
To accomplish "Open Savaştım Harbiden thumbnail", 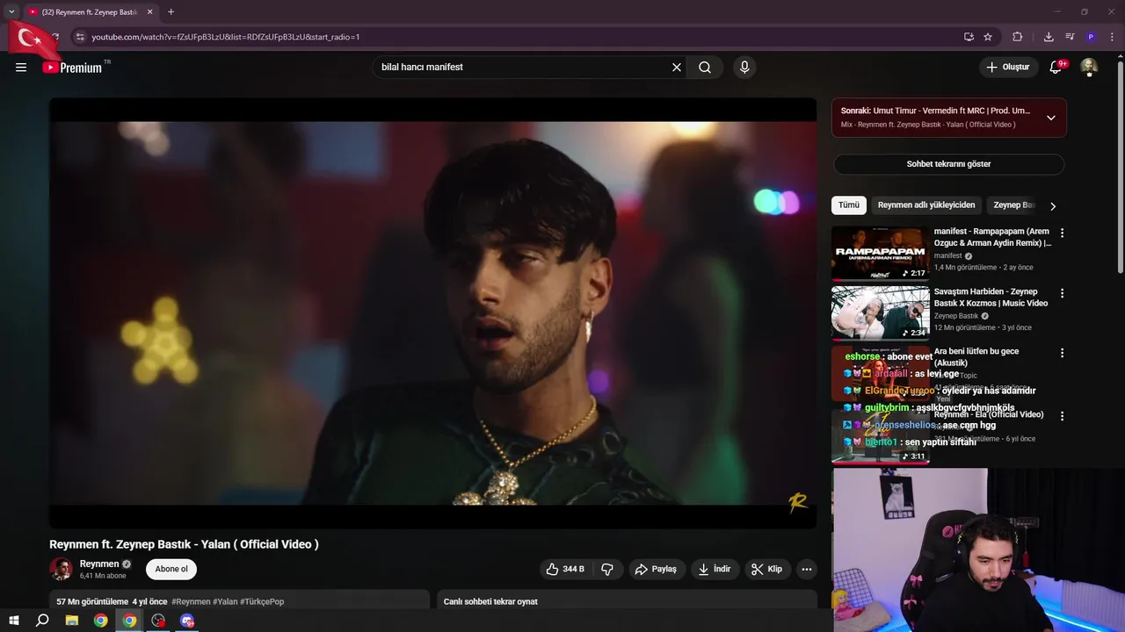I will [881, 312].
